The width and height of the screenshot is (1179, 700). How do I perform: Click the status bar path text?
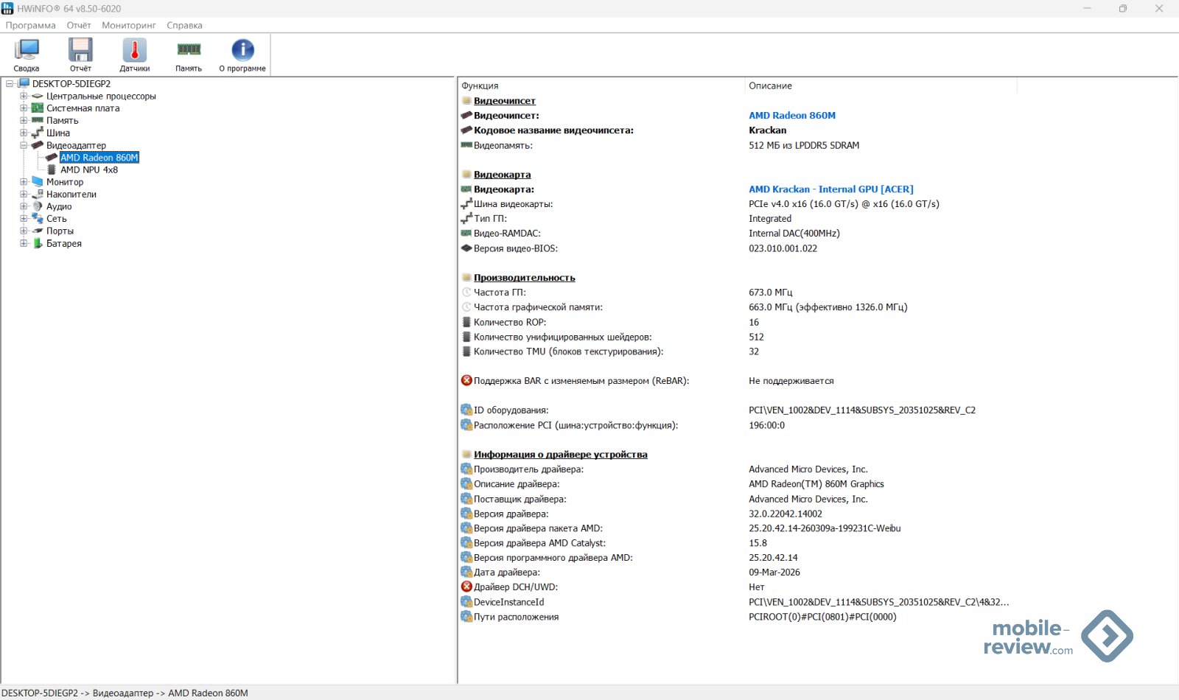click(x=125, y=693)
